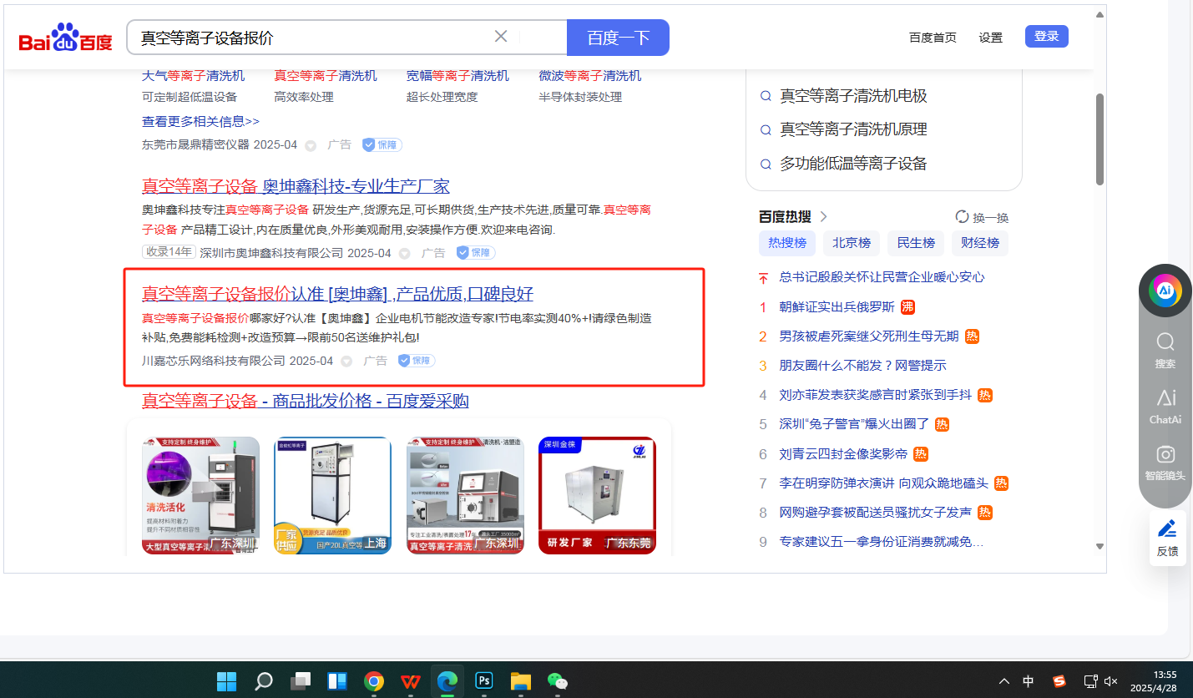Open 智能镜头 camera icon
The height and width of the screenshot is (698, 1193).
(x=1165, y=463)
